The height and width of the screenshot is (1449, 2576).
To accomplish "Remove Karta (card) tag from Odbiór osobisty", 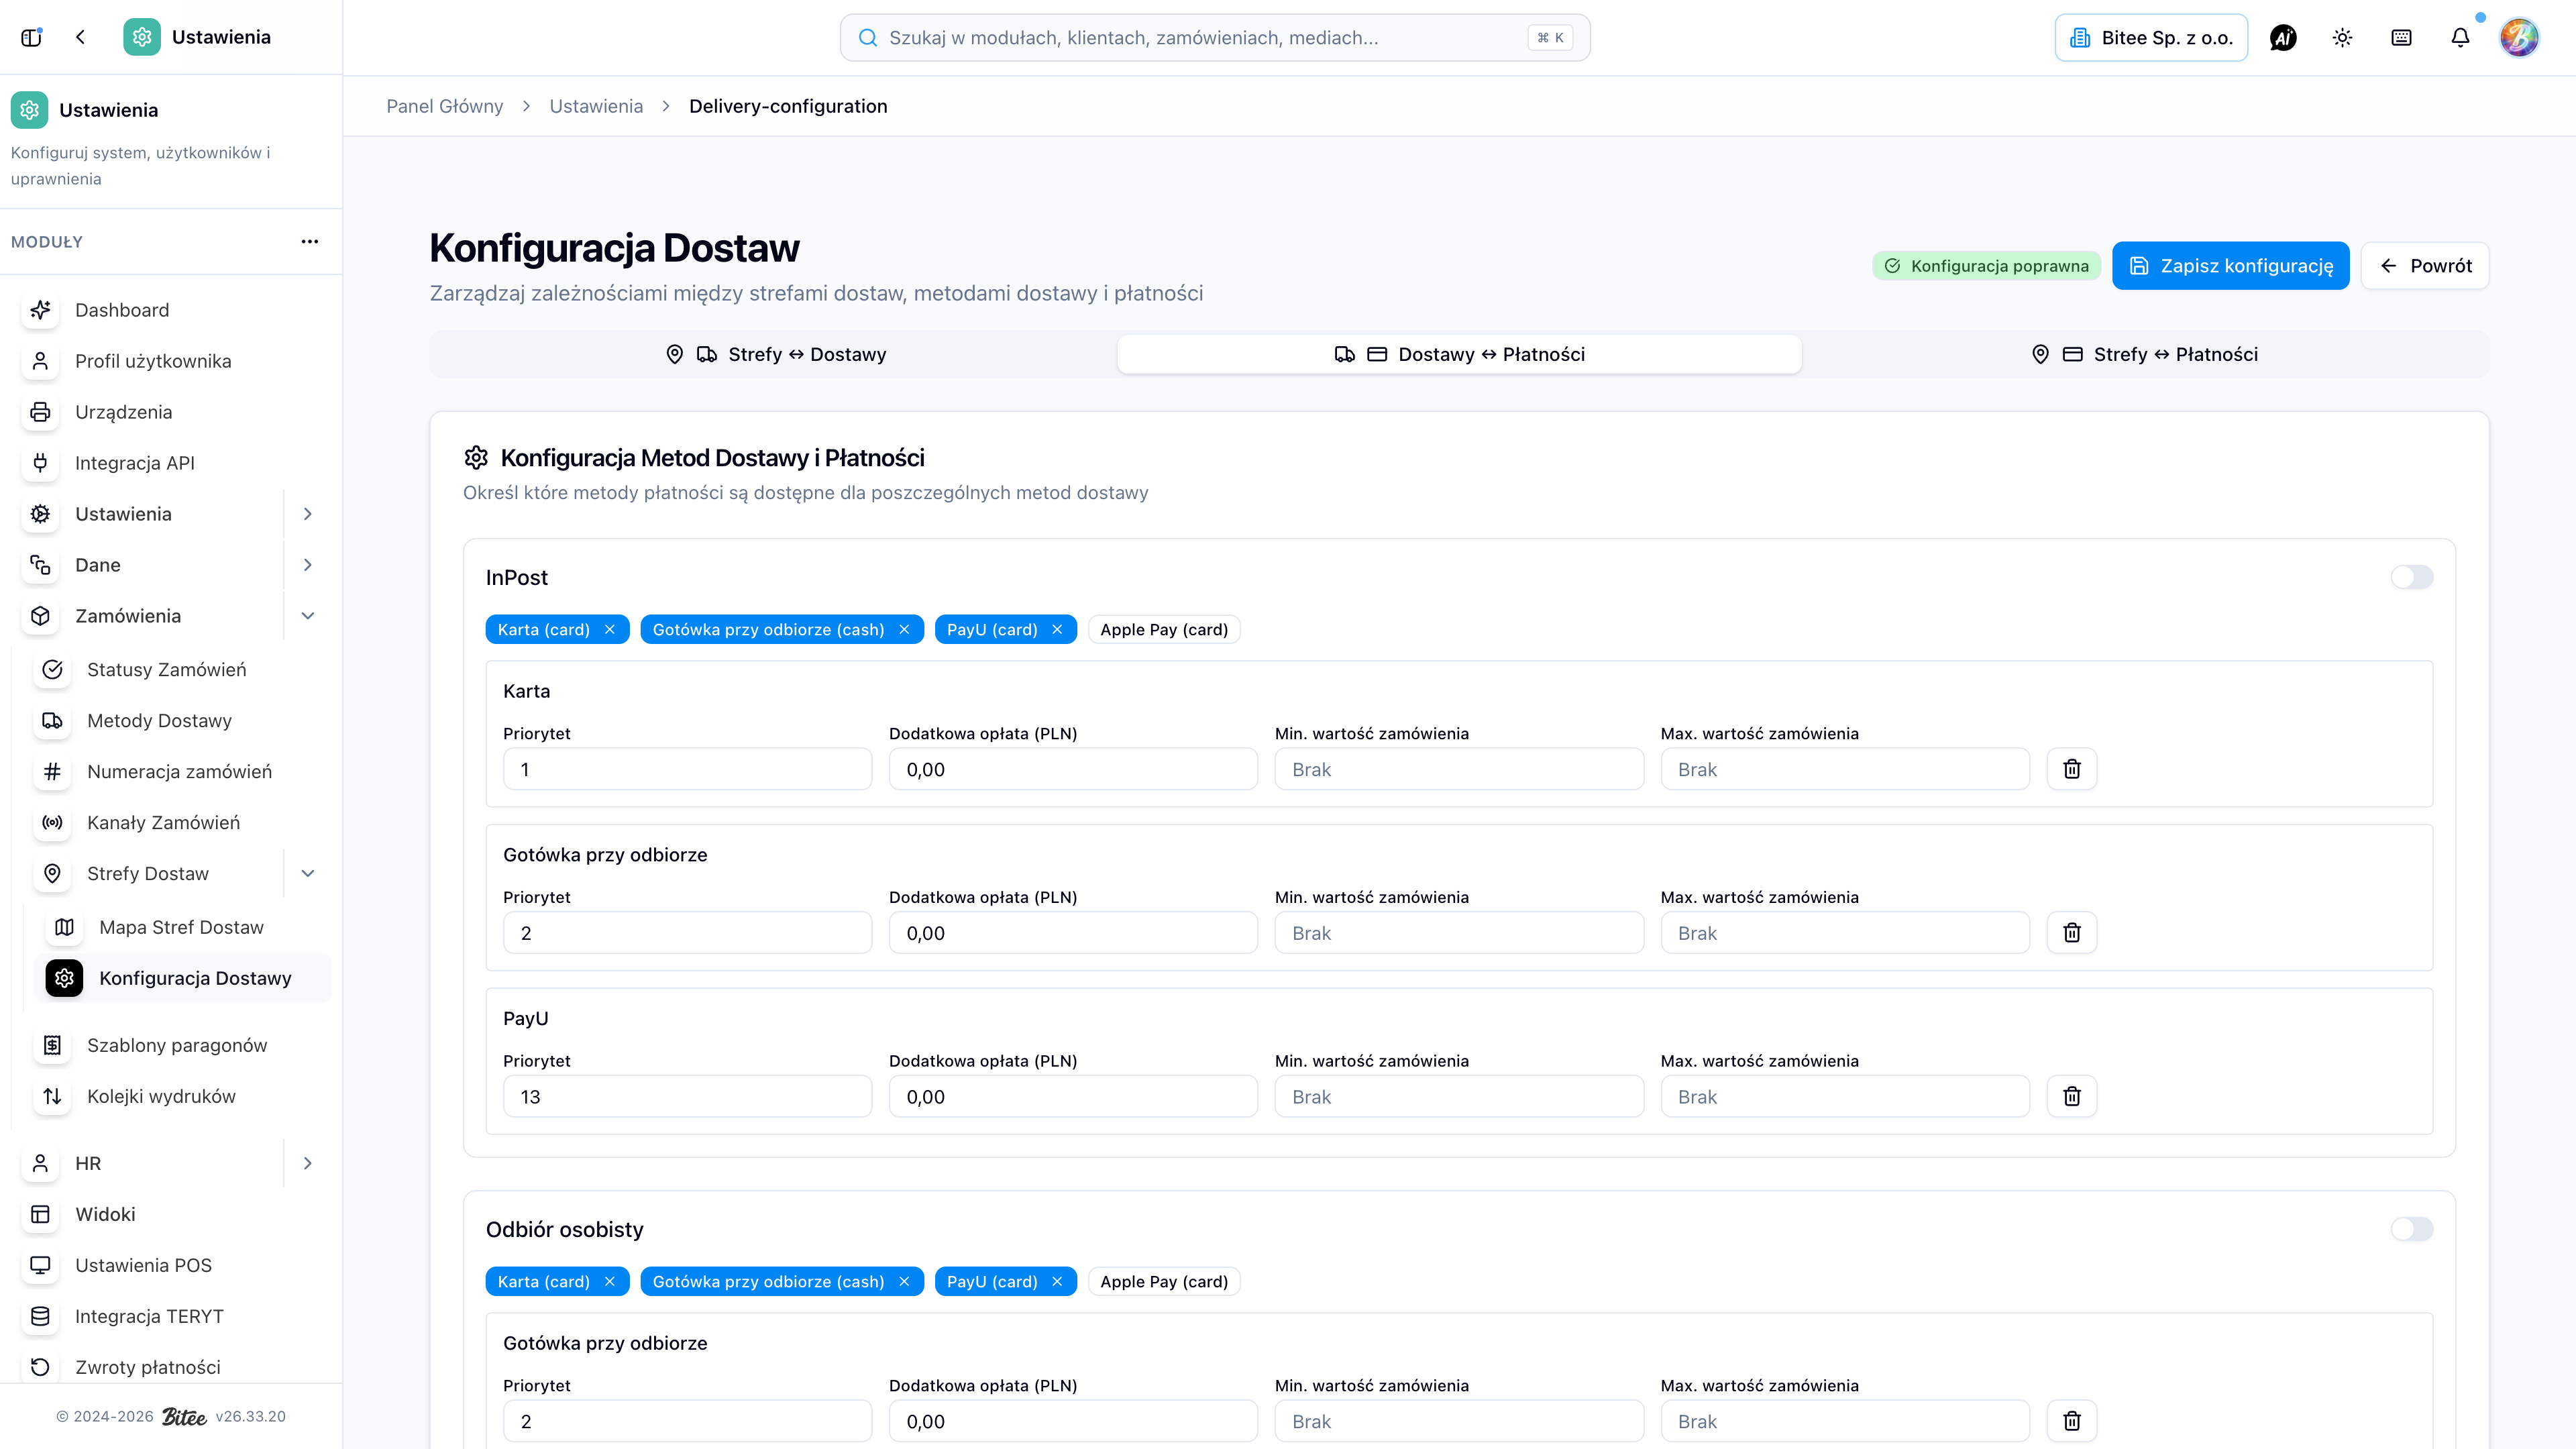I will coord(610,1281).
